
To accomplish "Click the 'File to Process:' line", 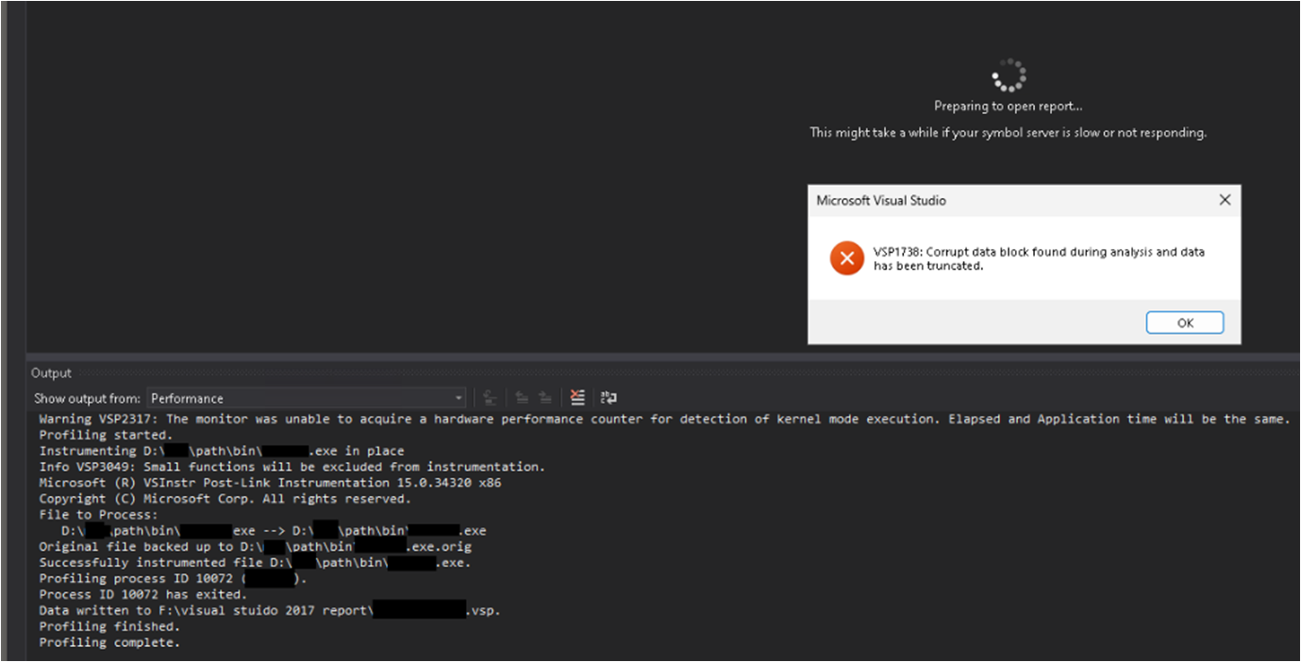I will click(99, 515).
